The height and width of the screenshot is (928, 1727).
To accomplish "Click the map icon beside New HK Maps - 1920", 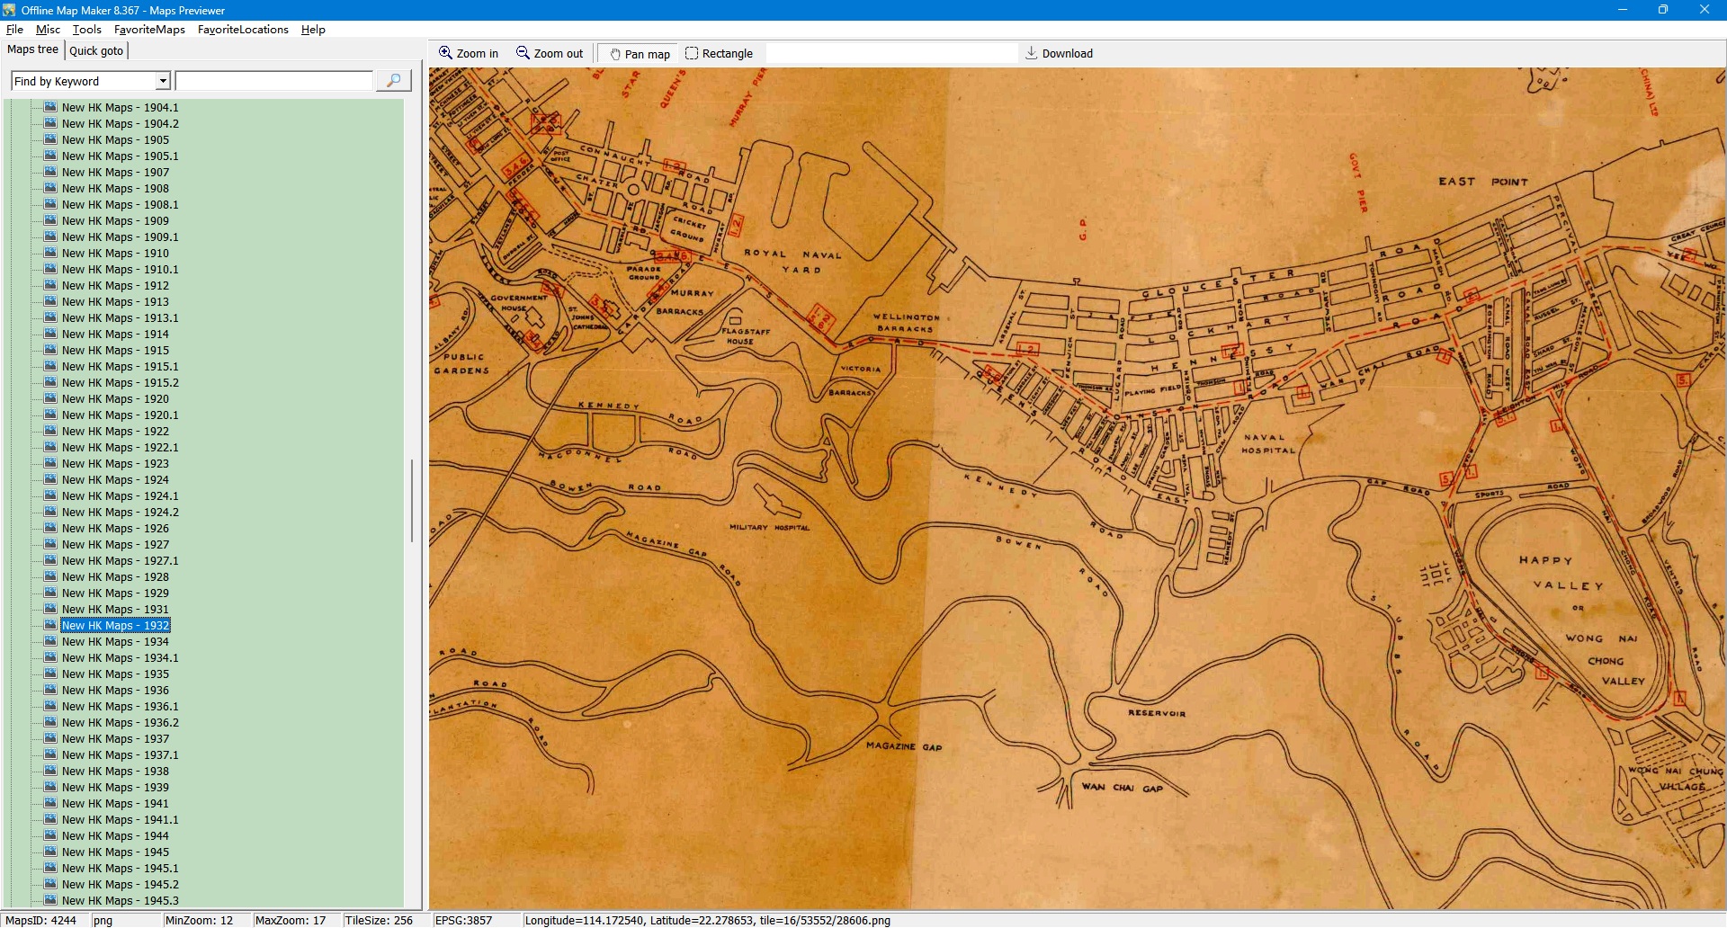I will (50, 398).
